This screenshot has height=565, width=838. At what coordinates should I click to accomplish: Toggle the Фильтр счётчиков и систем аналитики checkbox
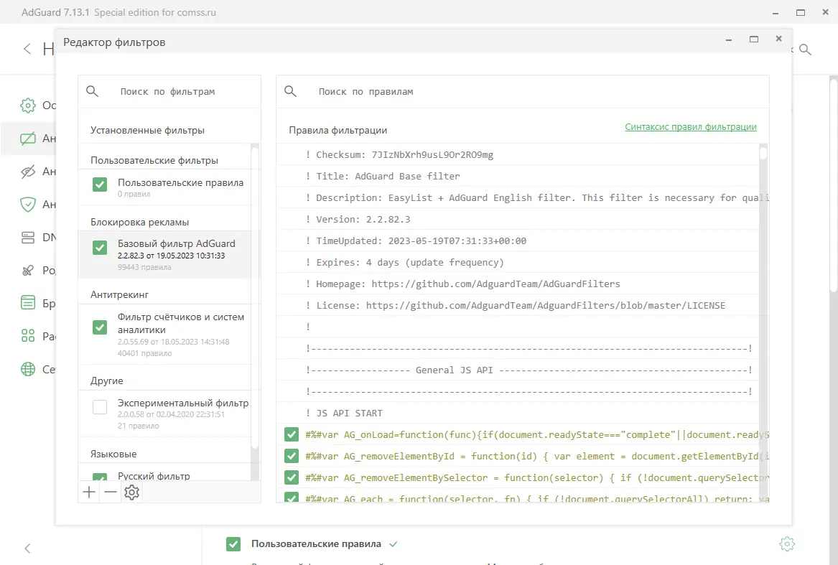tap(100, 327)
